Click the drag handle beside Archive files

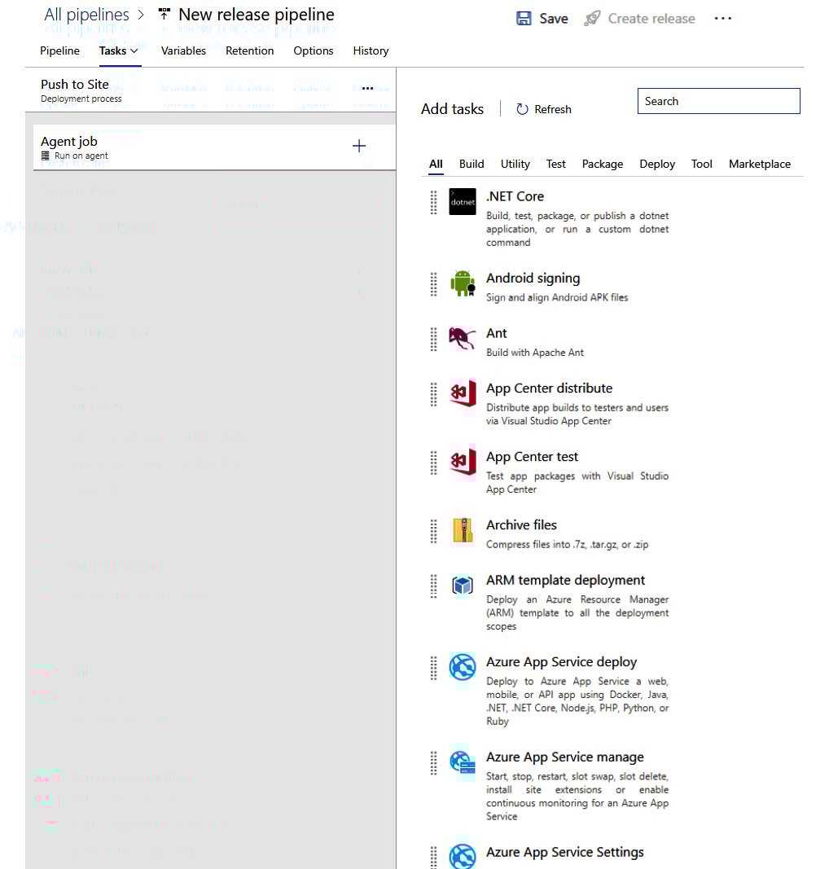[434, 530]
